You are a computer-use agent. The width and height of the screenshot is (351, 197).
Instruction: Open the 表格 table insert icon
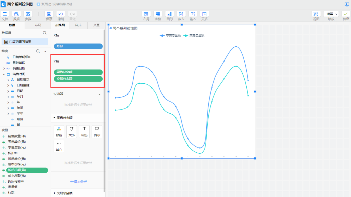(x=158, y=14)
